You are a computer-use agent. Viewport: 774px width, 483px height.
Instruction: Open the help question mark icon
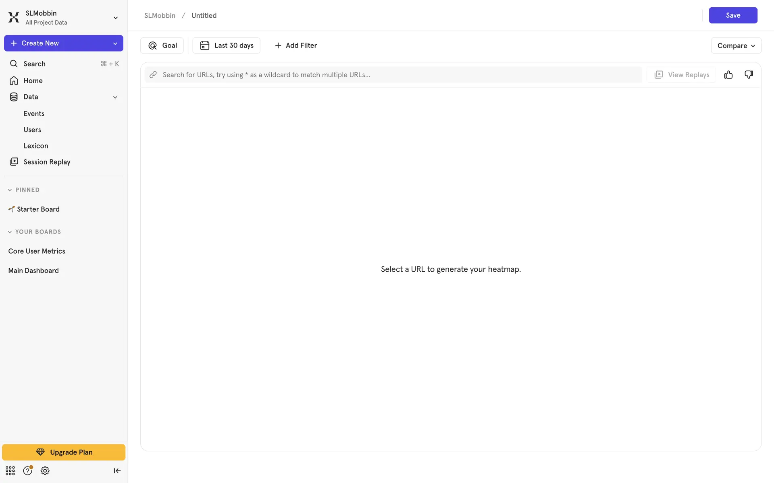(27, 471)
